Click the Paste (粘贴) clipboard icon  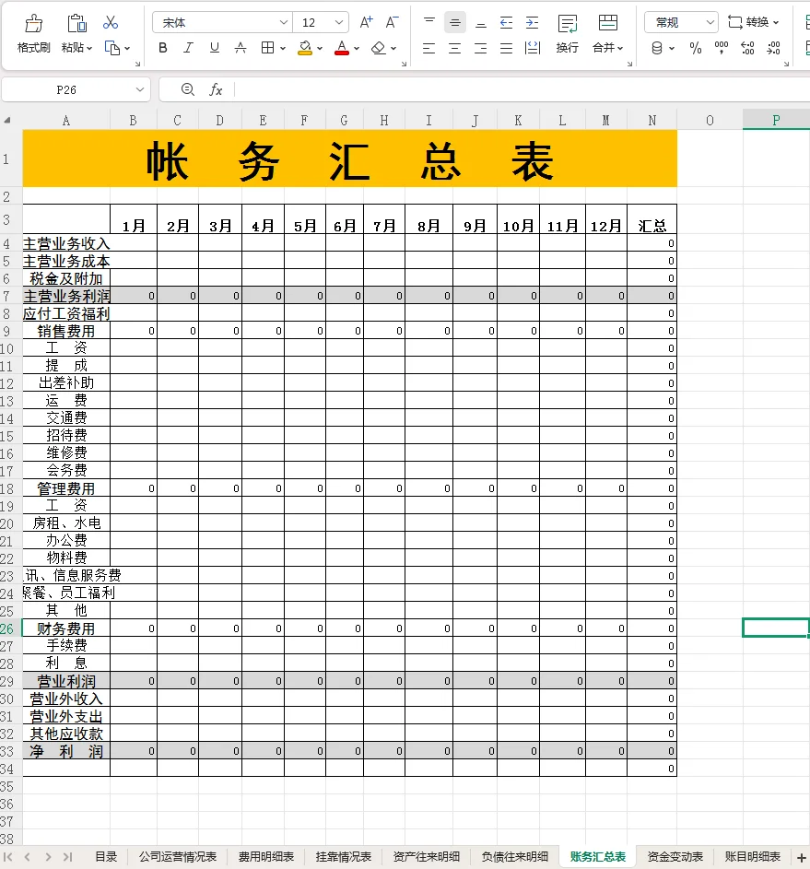76,23
